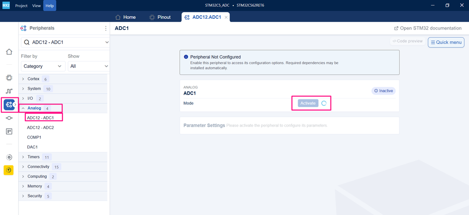Open the clock waveform icon in sidebar

click(x=9, y=91)
